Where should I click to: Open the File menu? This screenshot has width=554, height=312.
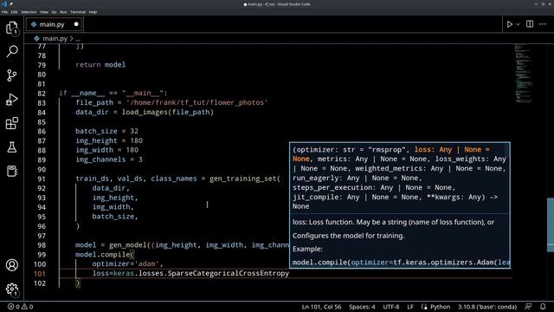click(x=4, y=11)
